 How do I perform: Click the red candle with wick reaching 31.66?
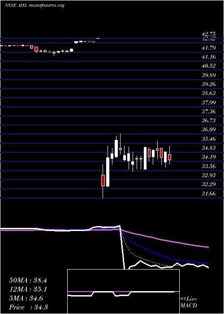(103, 180)
